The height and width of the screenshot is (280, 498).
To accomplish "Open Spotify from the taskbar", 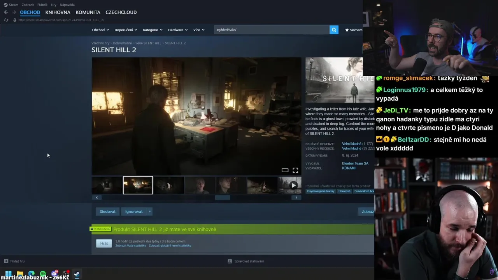I will pos(43,274).
